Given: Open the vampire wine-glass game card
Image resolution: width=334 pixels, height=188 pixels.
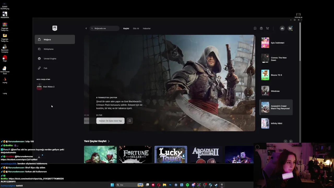Looking at the screenshot, I should point(100,155).
